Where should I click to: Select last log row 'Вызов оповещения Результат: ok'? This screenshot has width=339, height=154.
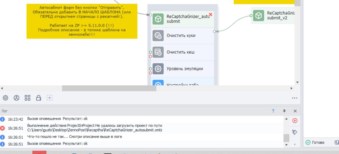click(57, 143)
